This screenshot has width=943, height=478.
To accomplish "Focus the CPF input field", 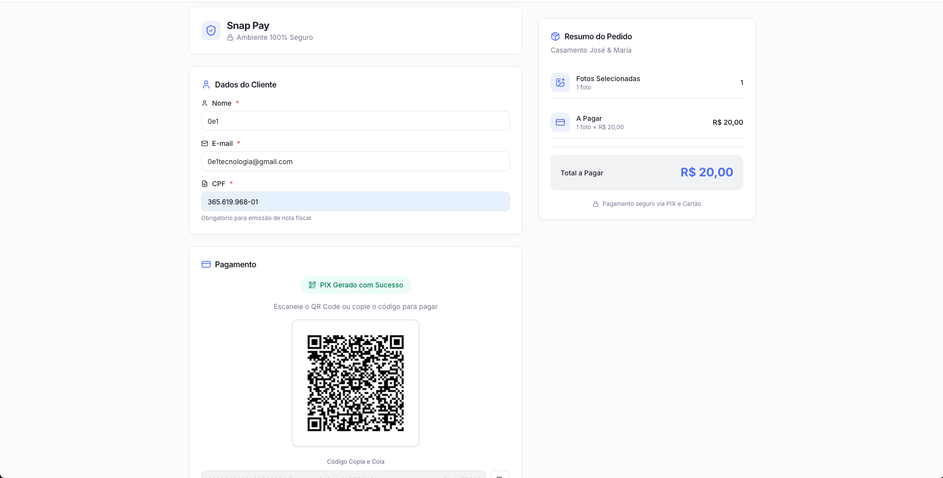I will click(x=356, y=201).
